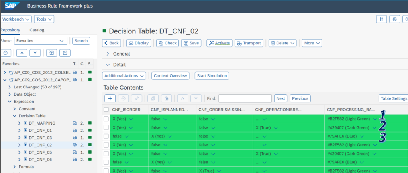The image size is (408, 173).
Task: Open the Additional Actions dropdown
Action: tap(124, 75)
